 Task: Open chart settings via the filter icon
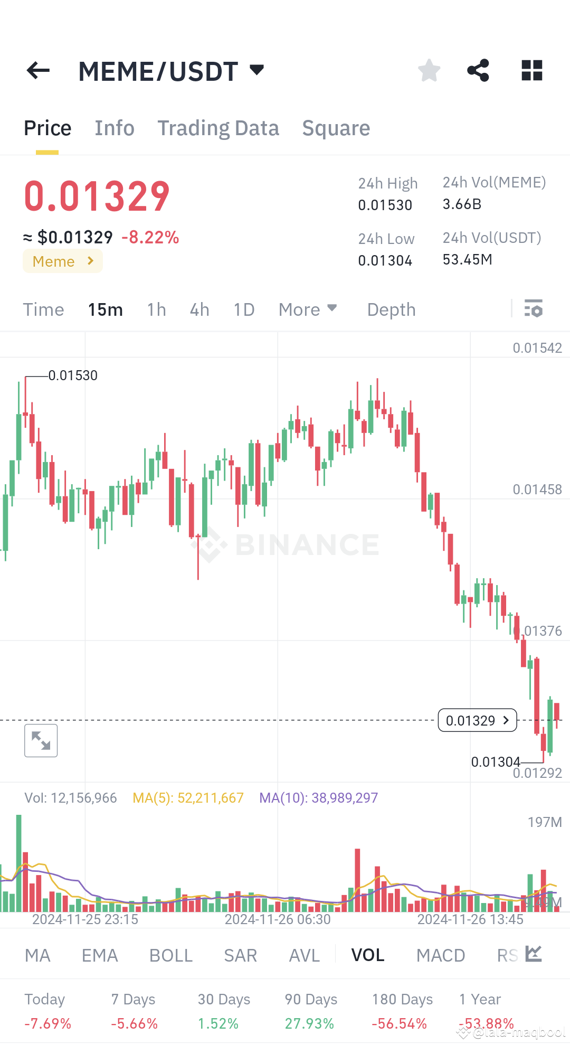[534, 309]
